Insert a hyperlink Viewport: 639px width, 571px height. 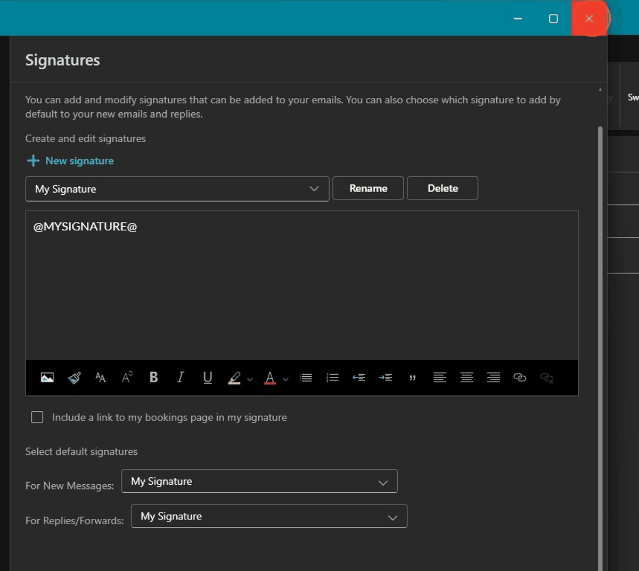click(520, 377)
